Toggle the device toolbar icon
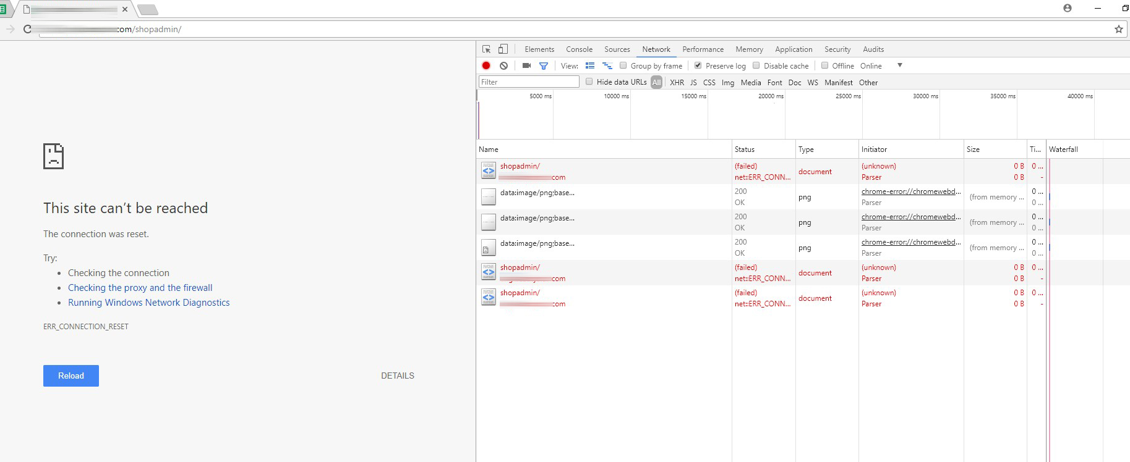Screen dimensions: 1130x462 coord(503,49)
